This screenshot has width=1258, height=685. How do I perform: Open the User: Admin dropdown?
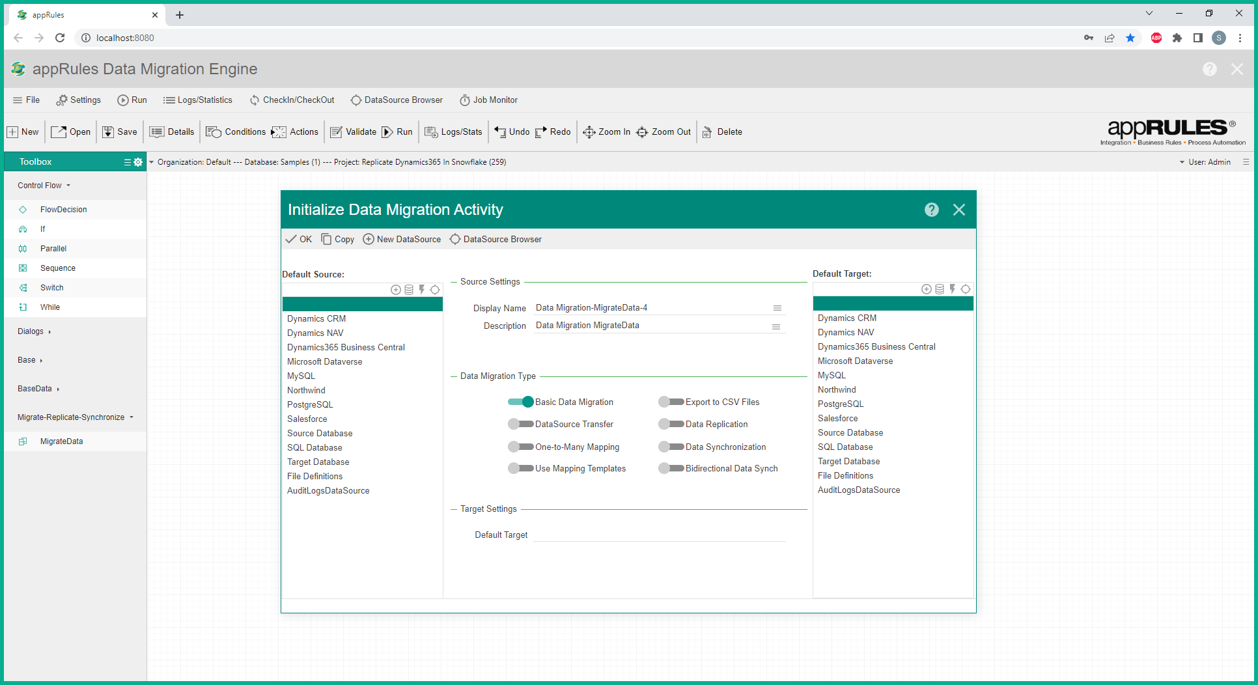pyautogui.click(x=1205, y=162)
